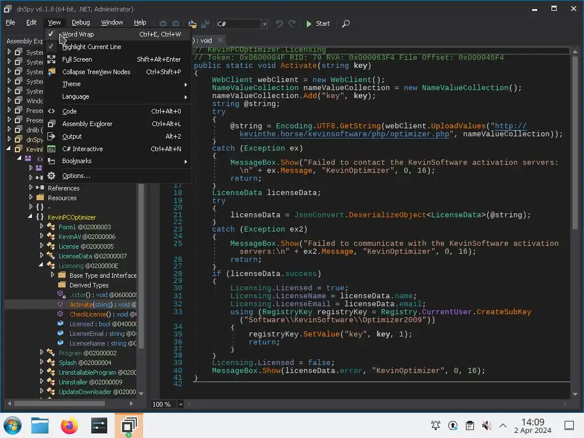Image resolution: width=584 pixels, height=438 pixels.
Task: Open Options dialog from View menu
Action: 117,176
